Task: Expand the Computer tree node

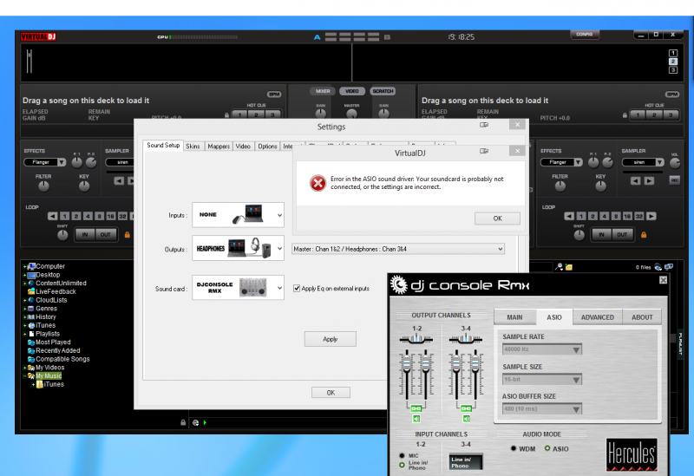Action: coord(24,266)
